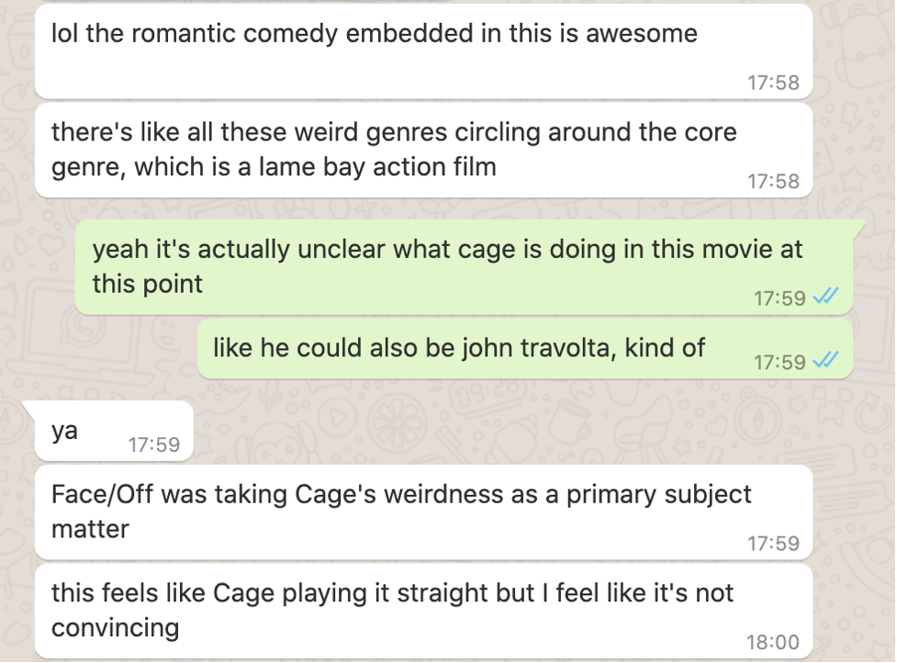Click the 'weird genres circling around' message bubble
Viewport: 897px width, 663px height.
[424, 151]
